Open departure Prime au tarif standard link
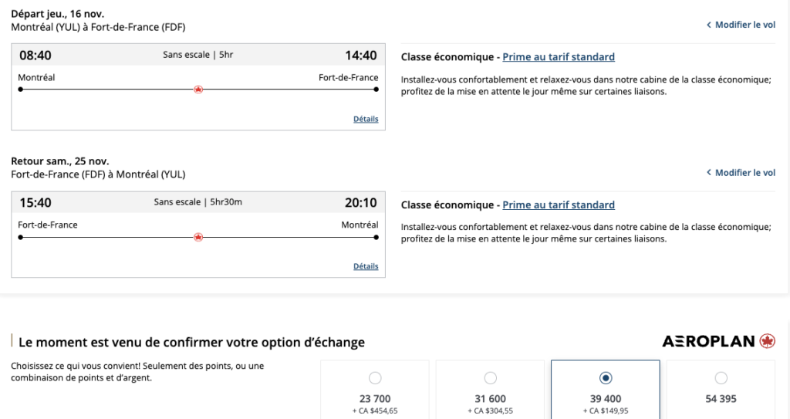Image resolution: width=790 pixels, height=419 pixels. [x=559, y=57]
